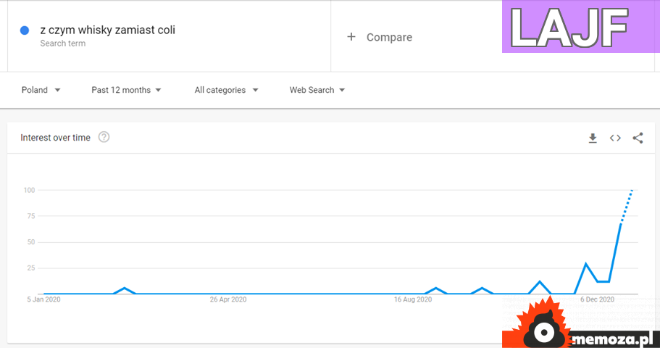Select the 16 Aug 2020 date label
This screenshot has height=348, width=660.
click(413, 299)
